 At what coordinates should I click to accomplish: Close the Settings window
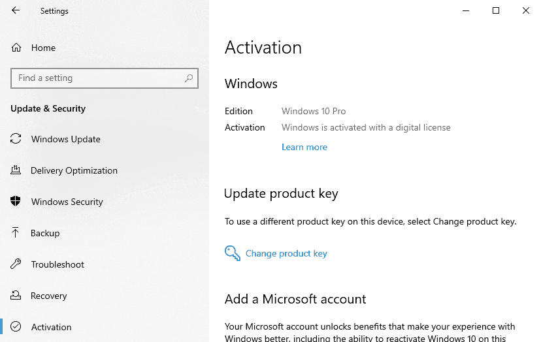coord(526,10)
